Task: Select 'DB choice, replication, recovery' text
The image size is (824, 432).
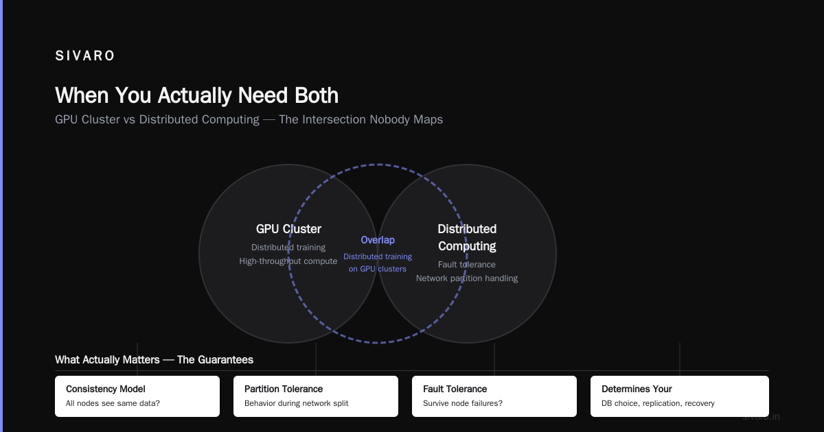Action: coord(658,403)
